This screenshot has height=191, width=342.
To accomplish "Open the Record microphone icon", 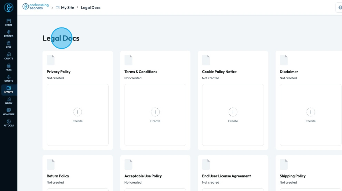I will pyautogui.click(x=9, y=33).
